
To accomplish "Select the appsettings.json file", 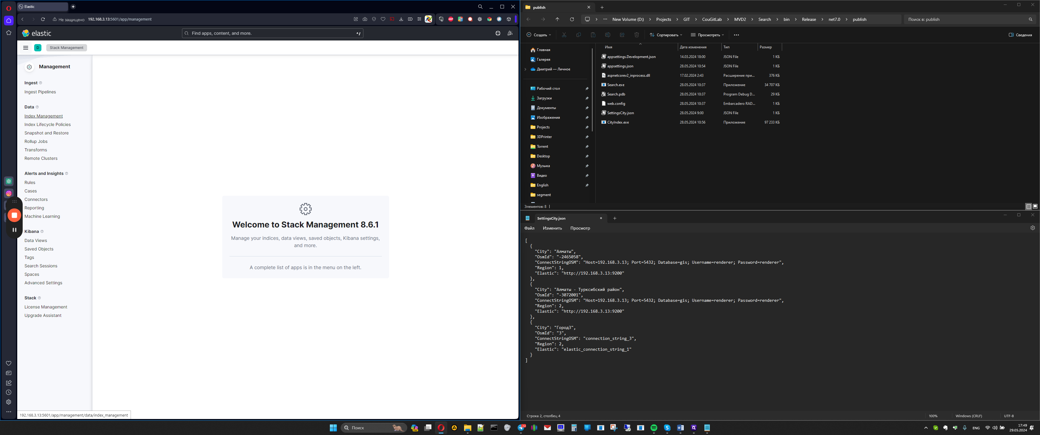I will [x=620, y=66].
